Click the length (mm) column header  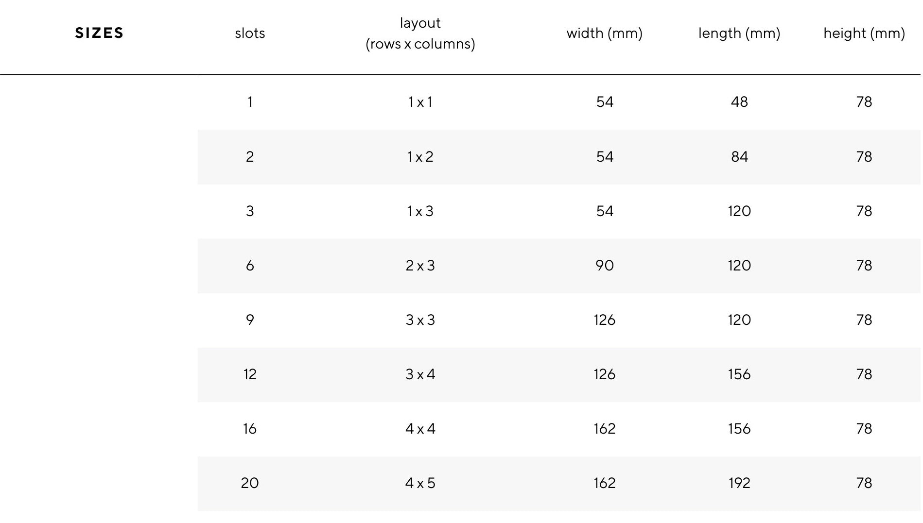739,33
